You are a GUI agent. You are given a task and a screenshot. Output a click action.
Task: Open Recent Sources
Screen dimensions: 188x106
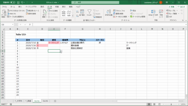click(x=33, y=11)
